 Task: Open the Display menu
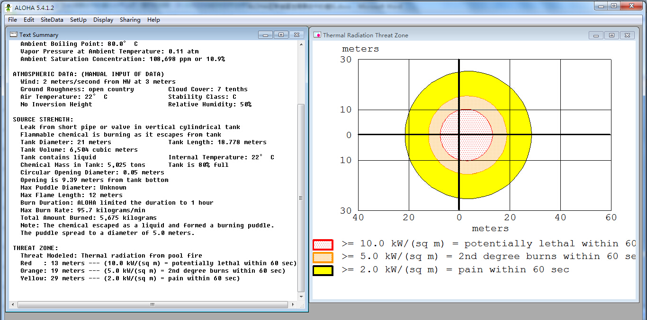pyautogui.click(x=103, y=20)
